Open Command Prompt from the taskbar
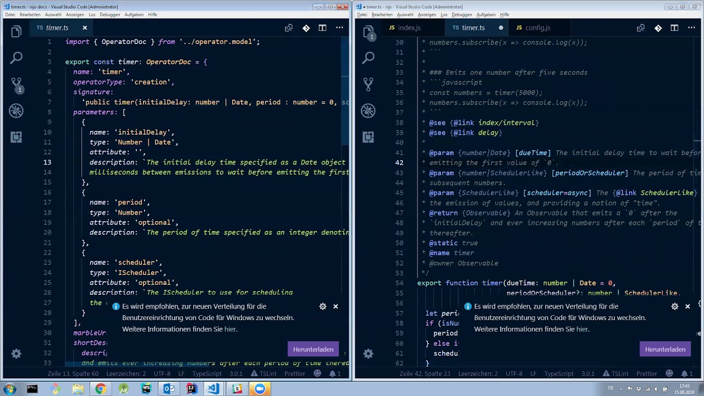 click(32, 389)
